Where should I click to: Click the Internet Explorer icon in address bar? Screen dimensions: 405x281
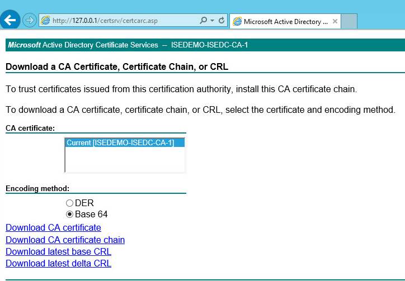point(45,20)
